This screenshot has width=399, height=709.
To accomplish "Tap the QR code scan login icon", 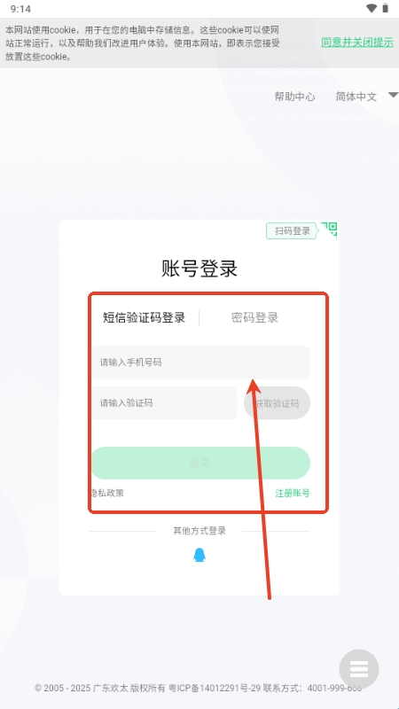I will 329,230.
